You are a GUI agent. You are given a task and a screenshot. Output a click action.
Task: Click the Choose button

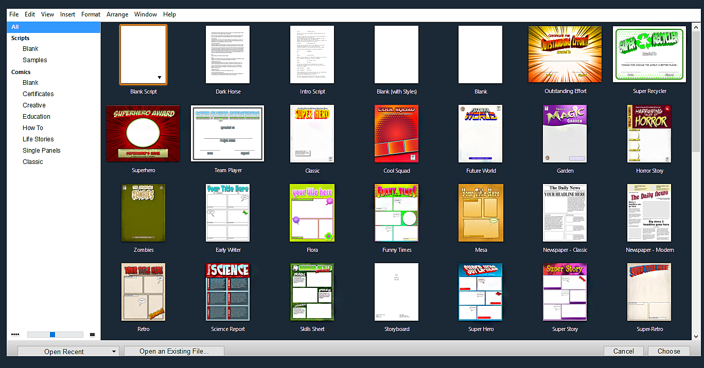coord(668,351)
